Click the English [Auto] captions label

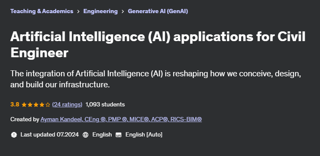144,134
